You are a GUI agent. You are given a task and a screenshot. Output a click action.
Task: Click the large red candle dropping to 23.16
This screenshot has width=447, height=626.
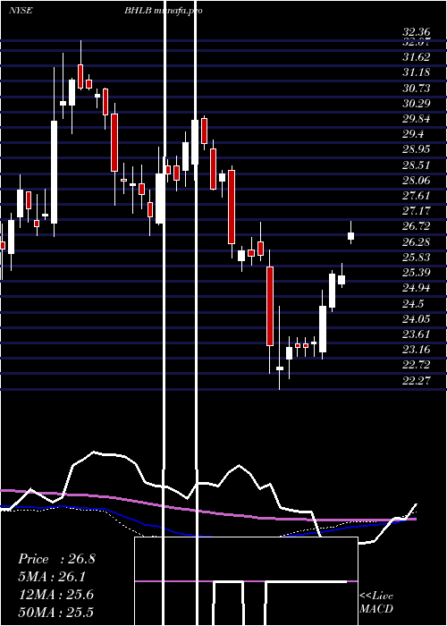(270, 306)
